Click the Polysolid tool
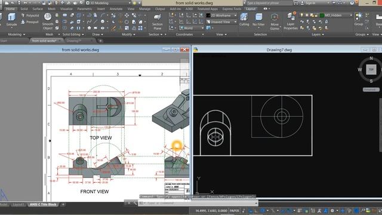This screenshot has width=382, height=215. [x=30, y=16]
